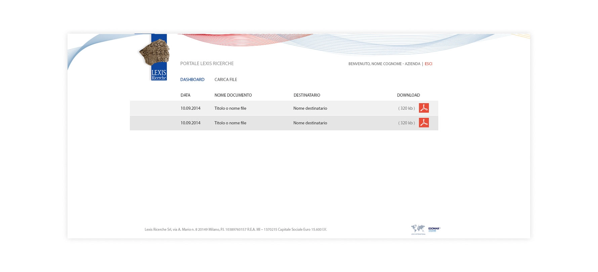Click the Lexis International world map logo
Screen dimensions: 598x272
(418, 229)
